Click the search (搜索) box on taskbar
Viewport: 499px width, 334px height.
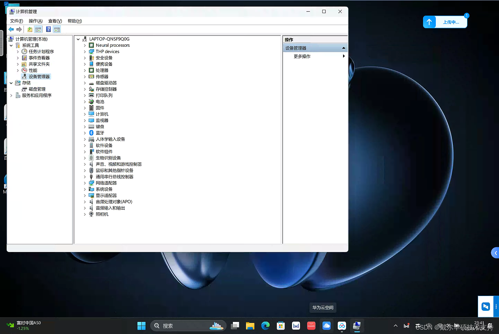pos(188,326)
